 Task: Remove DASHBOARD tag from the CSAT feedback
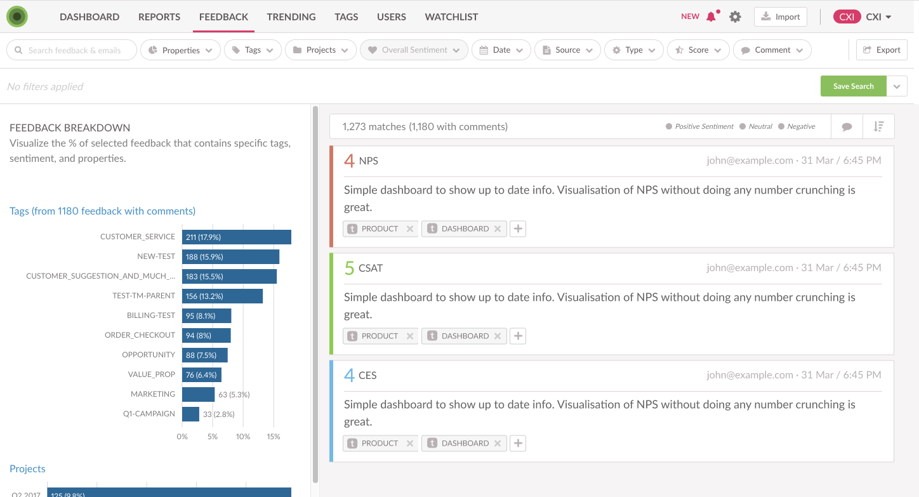coord(498,336)
